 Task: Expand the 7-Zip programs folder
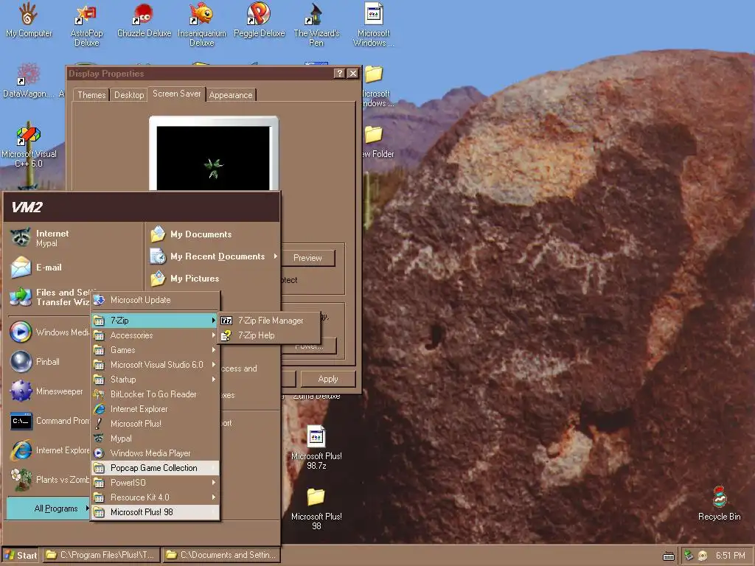click(x=155, y=321)
